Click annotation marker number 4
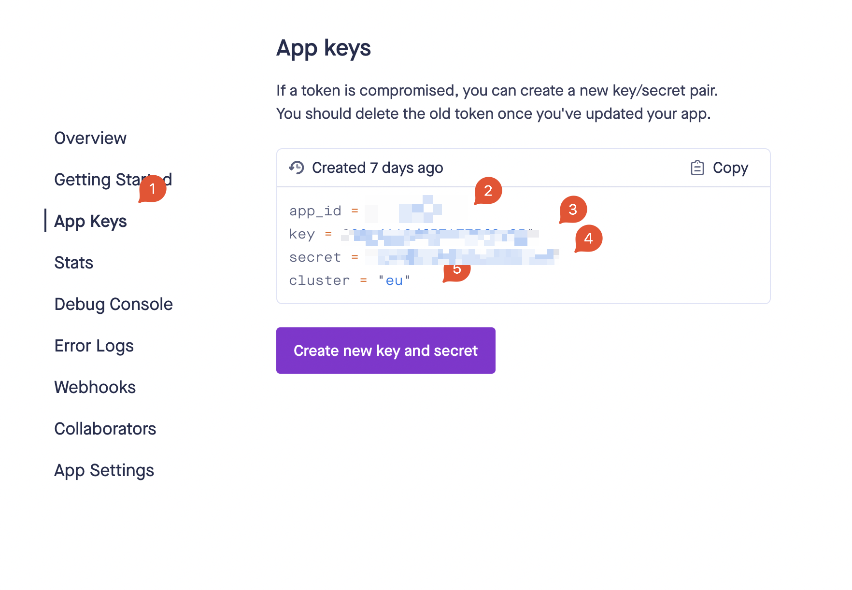The image size is (852, 590). 588,239
